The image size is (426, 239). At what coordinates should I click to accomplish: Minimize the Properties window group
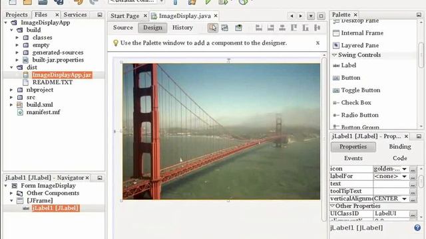tap(419, 136)
